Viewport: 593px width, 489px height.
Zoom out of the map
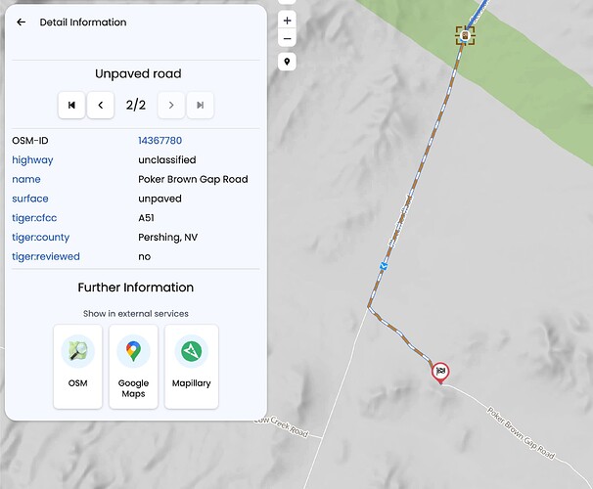tap(287, 39)
